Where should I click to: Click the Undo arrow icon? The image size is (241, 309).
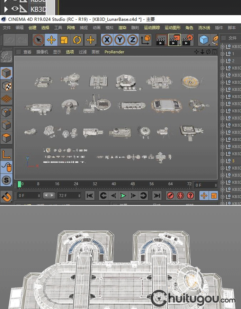coord(9,40)
